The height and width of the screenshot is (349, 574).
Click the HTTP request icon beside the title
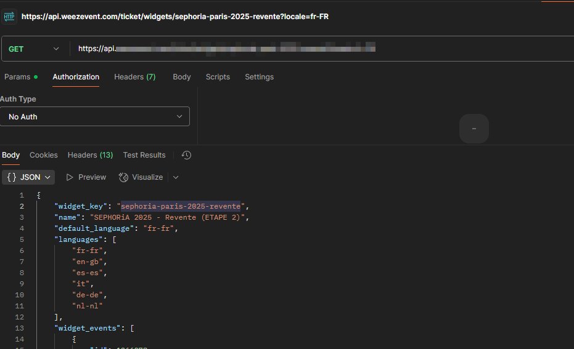(9, 17)
